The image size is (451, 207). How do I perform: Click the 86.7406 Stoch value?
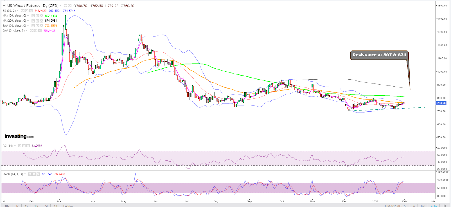[60, 174]
